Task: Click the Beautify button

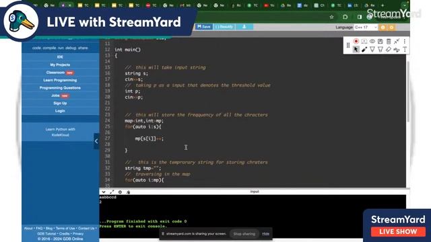Action: pos(224,27)
